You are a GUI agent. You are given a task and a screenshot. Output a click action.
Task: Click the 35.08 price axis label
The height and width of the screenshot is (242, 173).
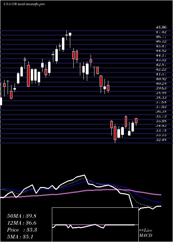tap(161, 121)
